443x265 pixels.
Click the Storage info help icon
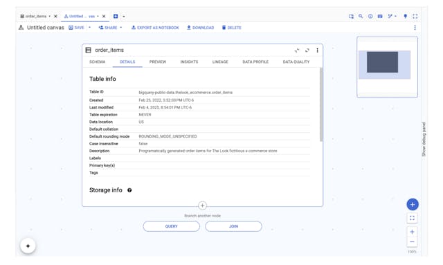(x=129, y=190)
